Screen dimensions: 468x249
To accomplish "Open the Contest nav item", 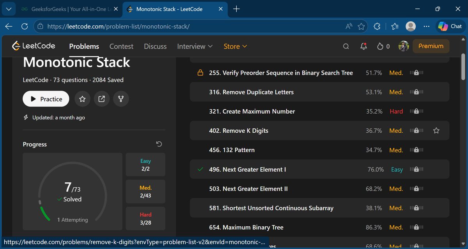I will pos(121,46).
